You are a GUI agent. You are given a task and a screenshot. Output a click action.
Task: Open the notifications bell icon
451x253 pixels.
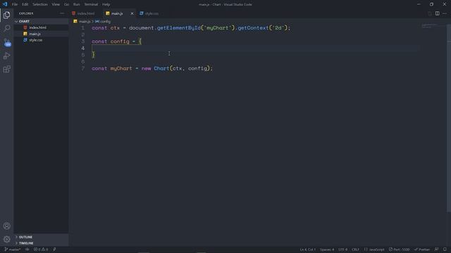coord(445,249)
